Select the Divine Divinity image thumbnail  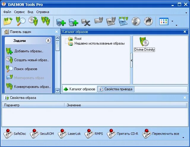point(145,45)
